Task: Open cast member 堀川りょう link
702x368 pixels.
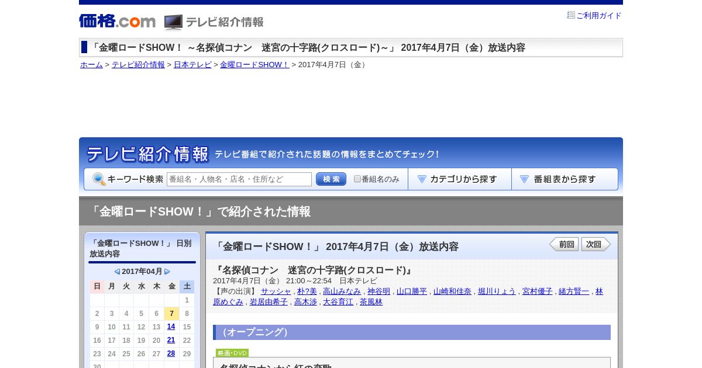Action: point(497,291)
